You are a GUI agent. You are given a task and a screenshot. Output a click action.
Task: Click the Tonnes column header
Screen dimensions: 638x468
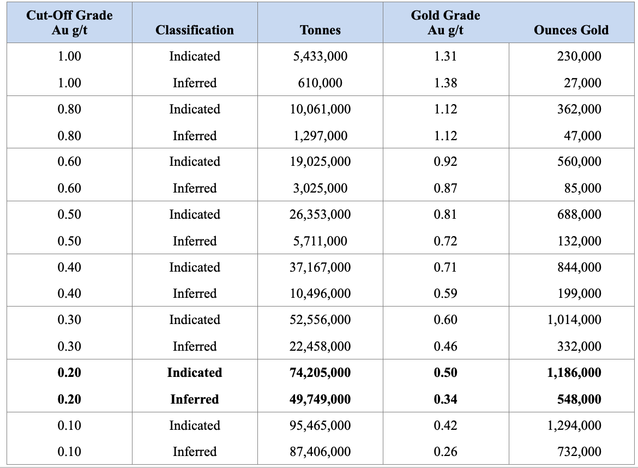click(x=320, y=30)
